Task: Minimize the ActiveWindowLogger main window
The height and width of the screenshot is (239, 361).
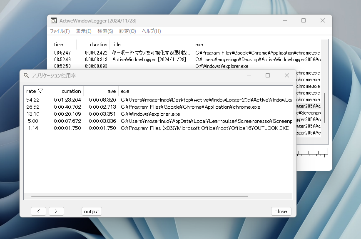Action: 285,20
